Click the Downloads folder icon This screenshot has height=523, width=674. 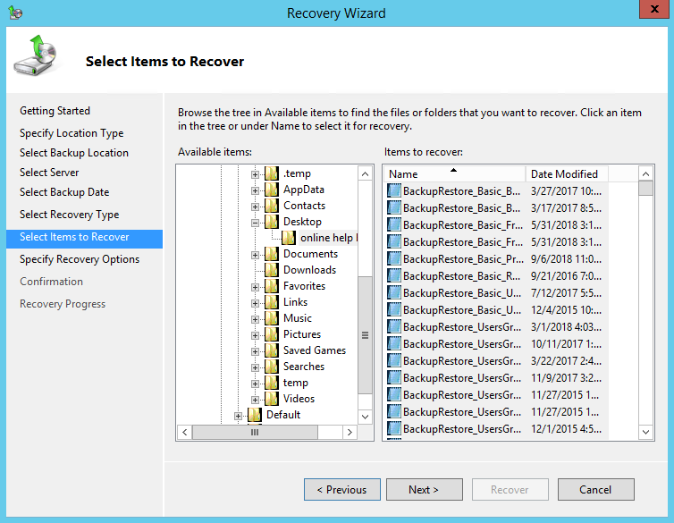click(x=272, y=270)
